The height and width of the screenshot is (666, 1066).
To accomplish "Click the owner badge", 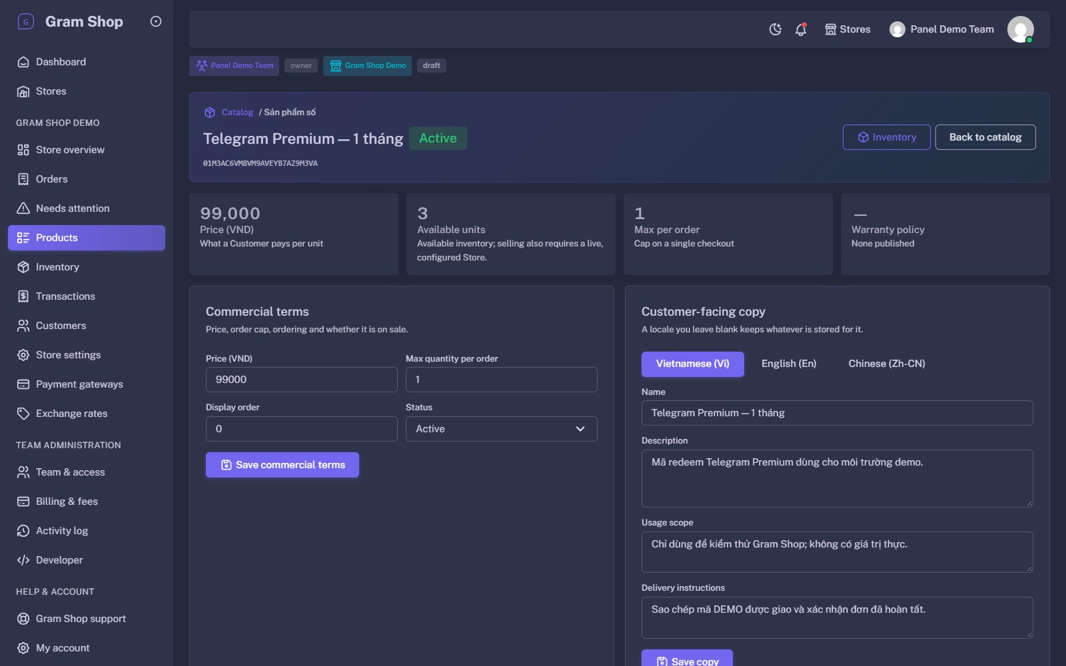I will pyautogui.click(x=301, y=65).
